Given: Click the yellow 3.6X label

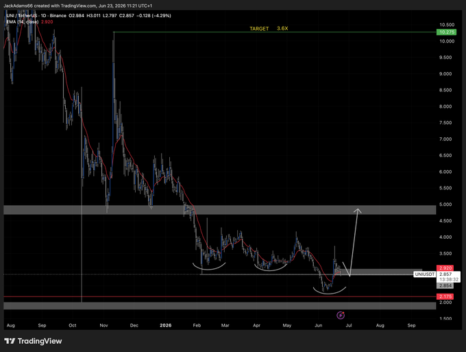Looking at the screenshot, I should point(282,28).
